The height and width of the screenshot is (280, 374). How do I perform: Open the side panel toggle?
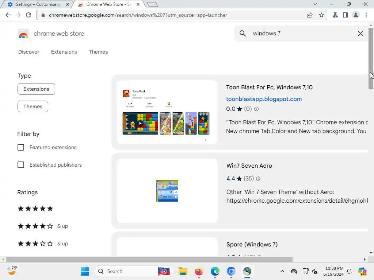tap(345, 15)
